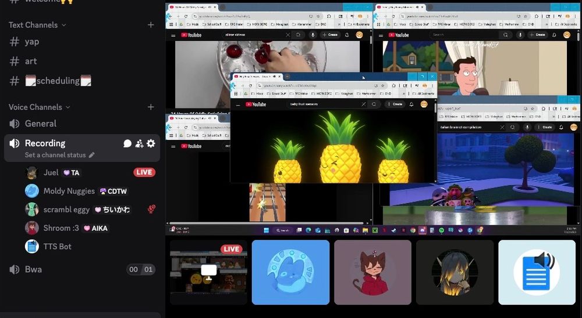582x318 pixels.
Task: Open YouTube guide menu in pineapple window
Action: coord(238,105)
